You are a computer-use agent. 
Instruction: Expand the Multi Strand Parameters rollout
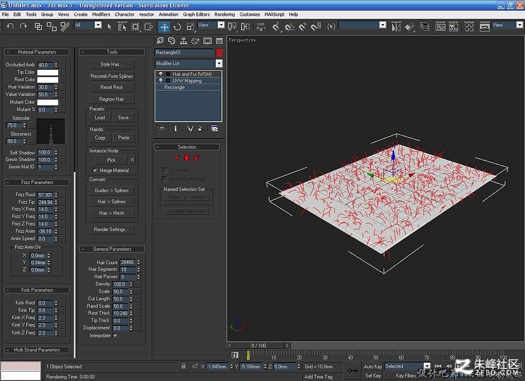(37, 350)
